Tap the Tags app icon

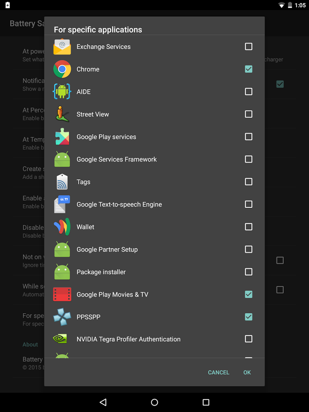[62, 182]
